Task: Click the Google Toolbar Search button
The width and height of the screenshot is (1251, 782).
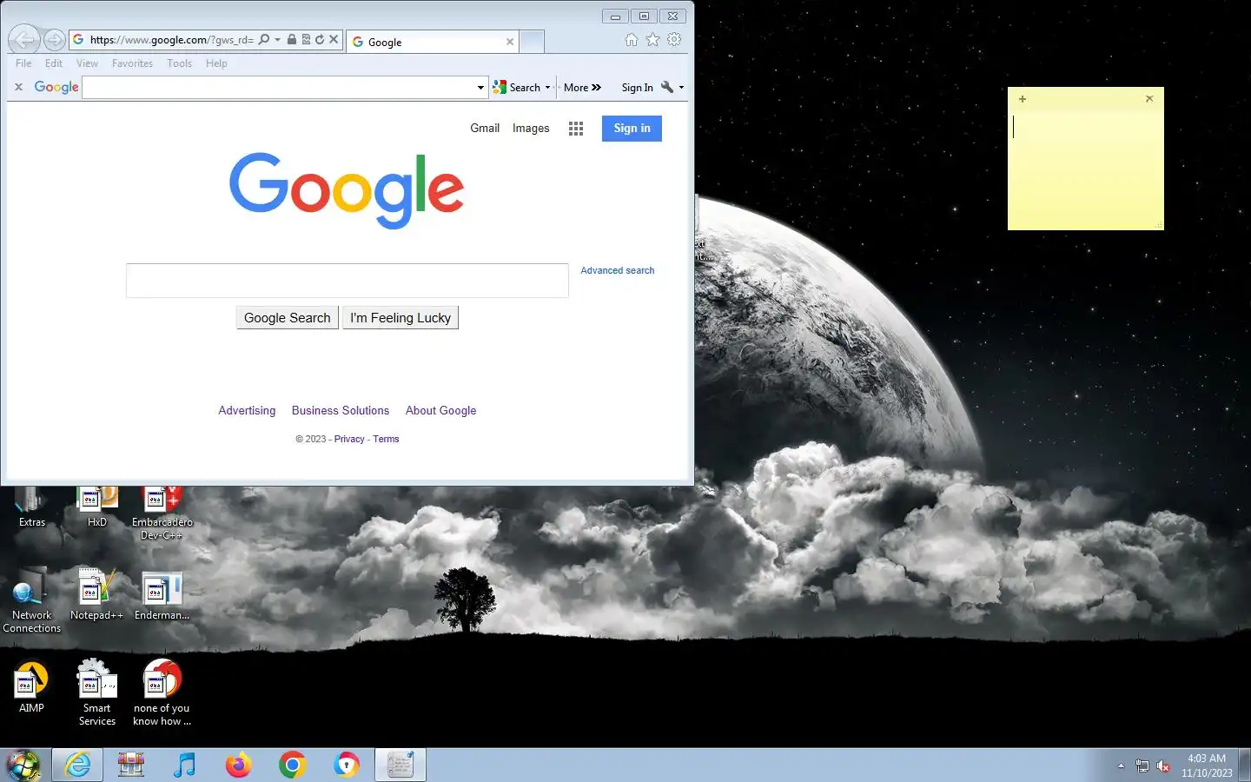Action: pos(517,87)
